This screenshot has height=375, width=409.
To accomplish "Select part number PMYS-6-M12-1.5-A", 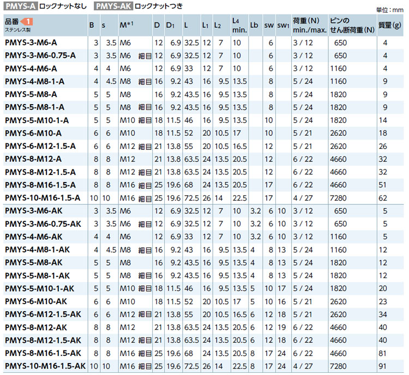I will (x=40, y=146).
